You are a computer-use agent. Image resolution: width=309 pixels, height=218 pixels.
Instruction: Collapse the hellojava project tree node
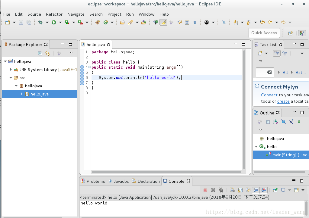tap(5, 61)
